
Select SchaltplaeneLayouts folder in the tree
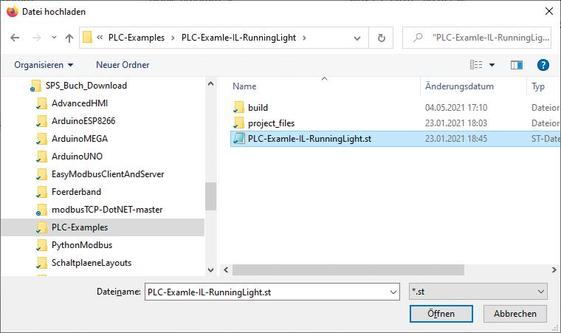pos(92,263)
